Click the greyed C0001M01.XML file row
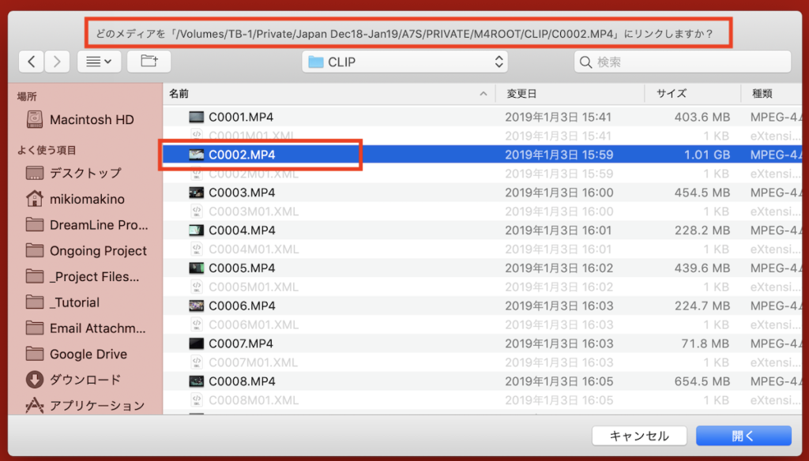Viewport: 809px width, 461px height. coord(483,136)
